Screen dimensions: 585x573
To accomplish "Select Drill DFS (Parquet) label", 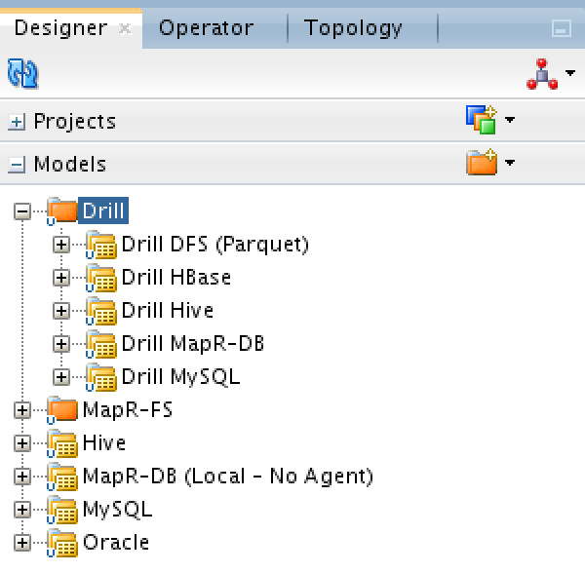I will point(215,245).
